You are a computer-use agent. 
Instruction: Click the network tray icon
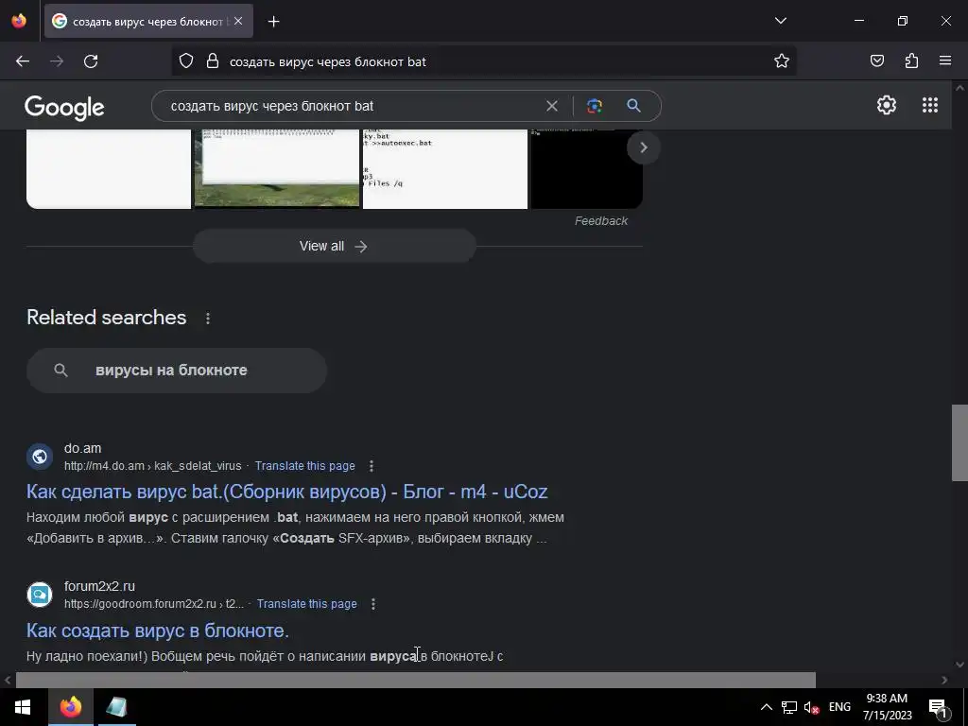[788, 707]
